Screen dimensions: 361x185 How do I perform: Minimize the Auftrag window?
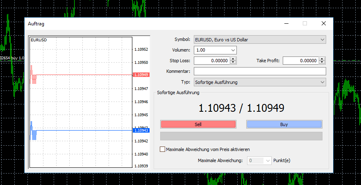(286, 23)
